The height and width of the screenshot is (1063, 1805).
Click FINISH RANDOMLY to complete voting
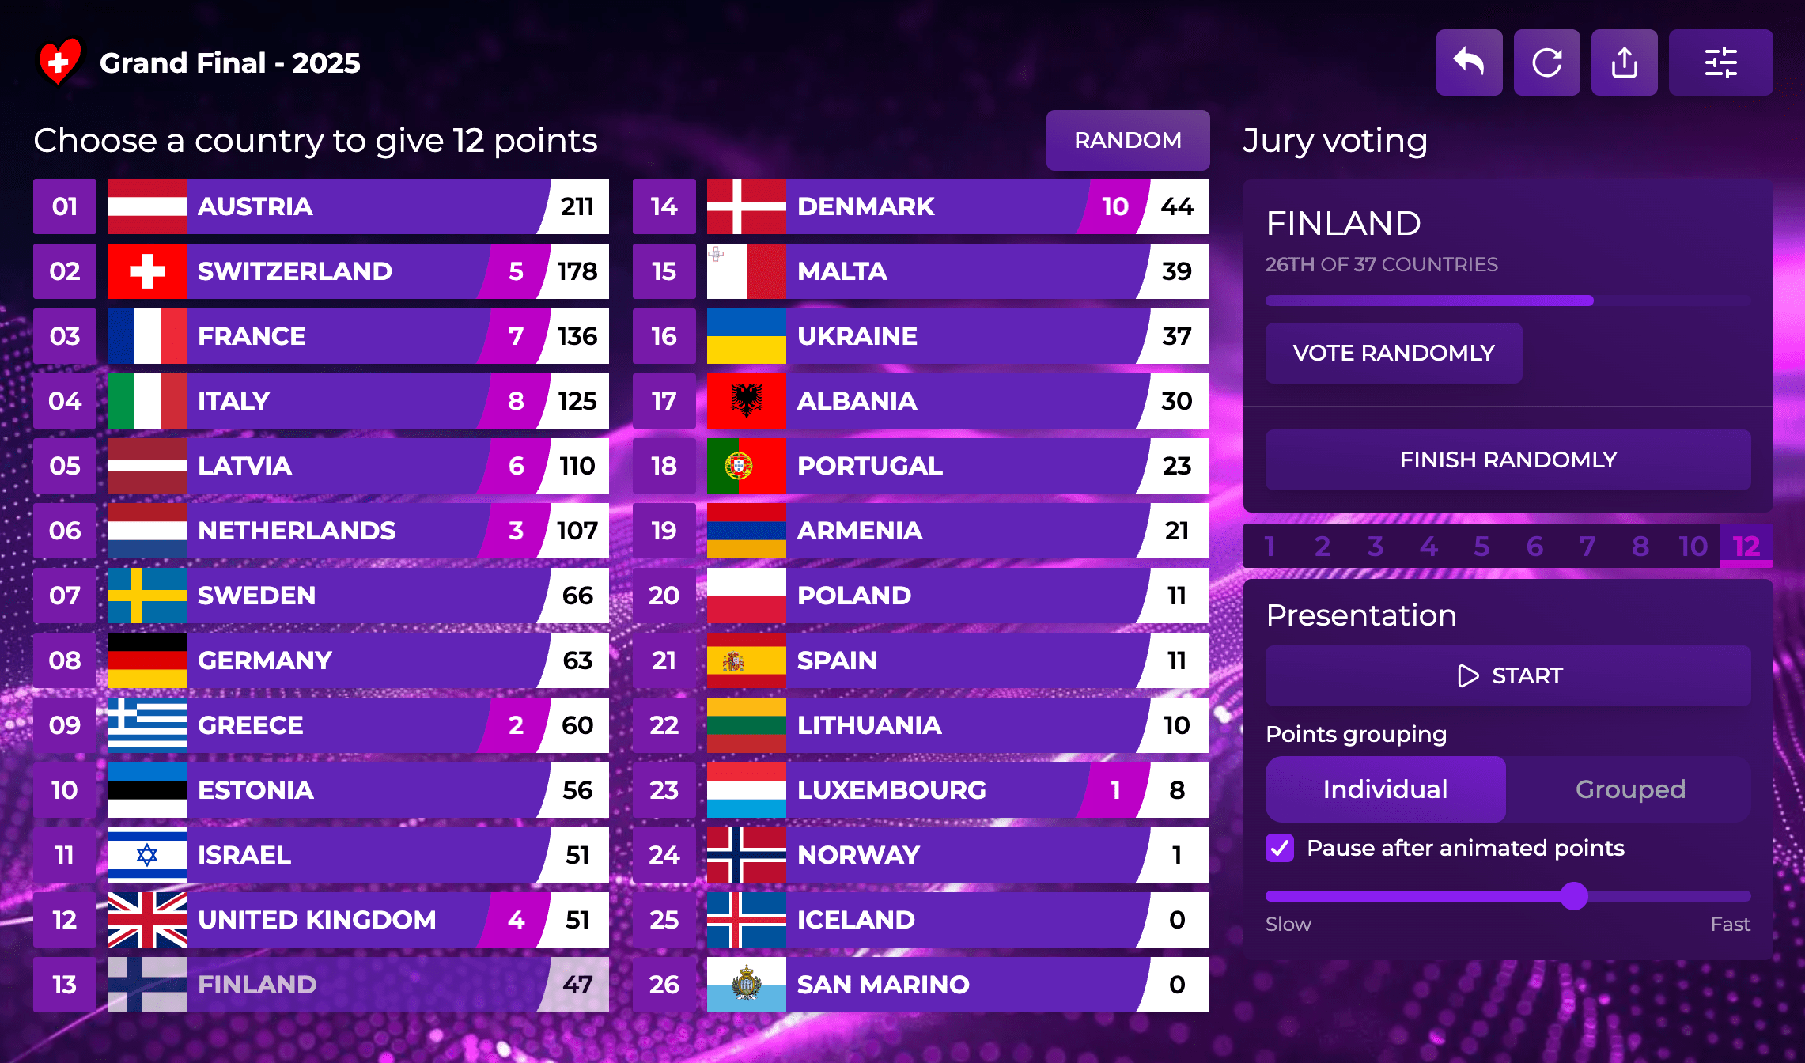point(1508,460)
